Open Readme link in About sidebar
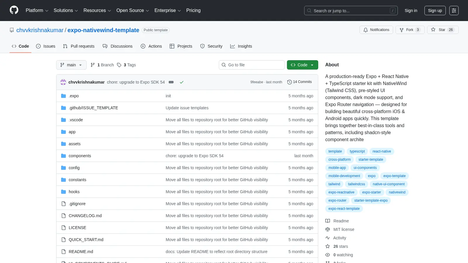The image size is (468, 263). (x=337, y=221)
